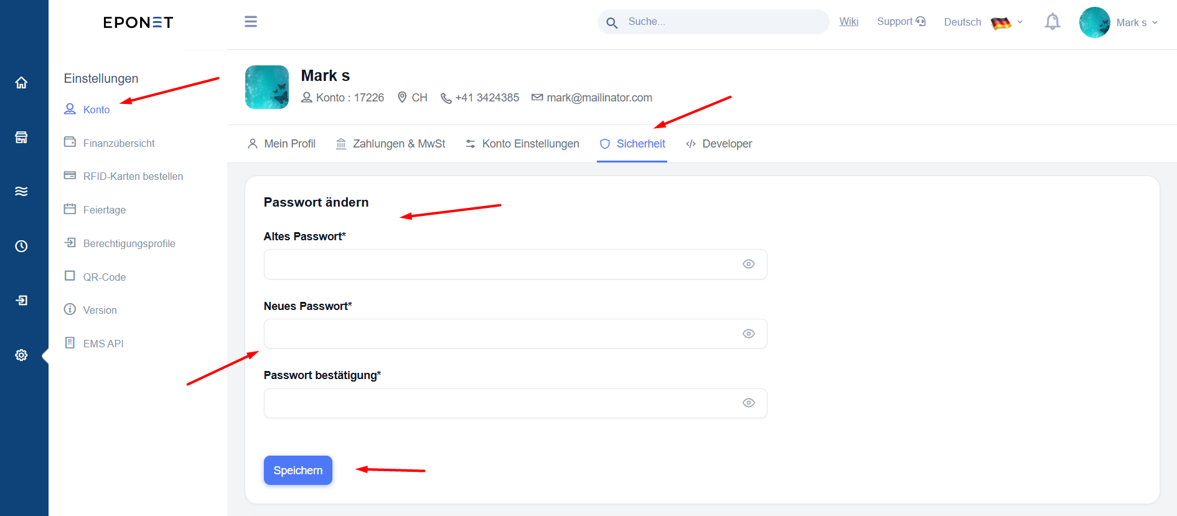
Task: Open RFID-Karten bestellen menu item
Action: (x=123, y=176)
